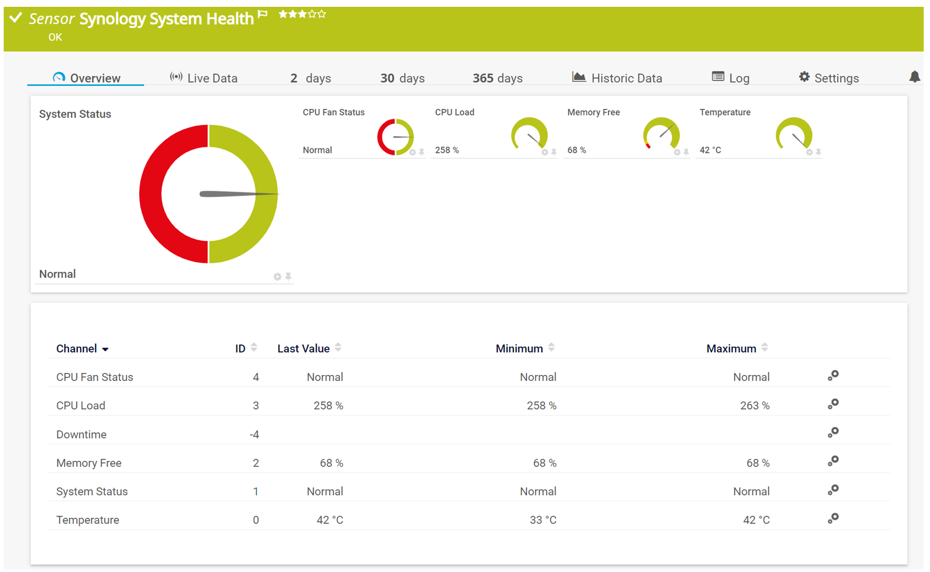This screenshot has width=930, height=572.
Task: Open the Channel column sort dropdown
Action: 105,349
